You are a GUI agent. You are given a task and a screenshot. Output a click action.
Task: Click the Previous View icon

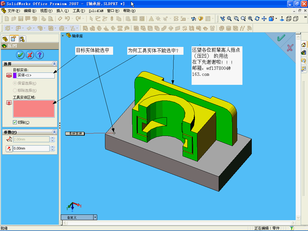(x=222, y=19)
